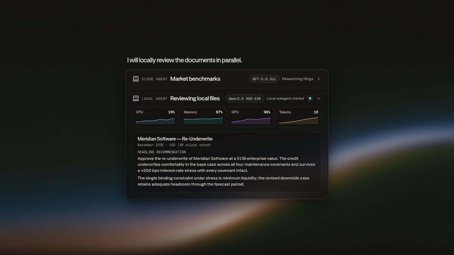This screenshot has height=255, width=454.
Task: Collapse the Local Agent section chevron
Action: tap(319, 98)
